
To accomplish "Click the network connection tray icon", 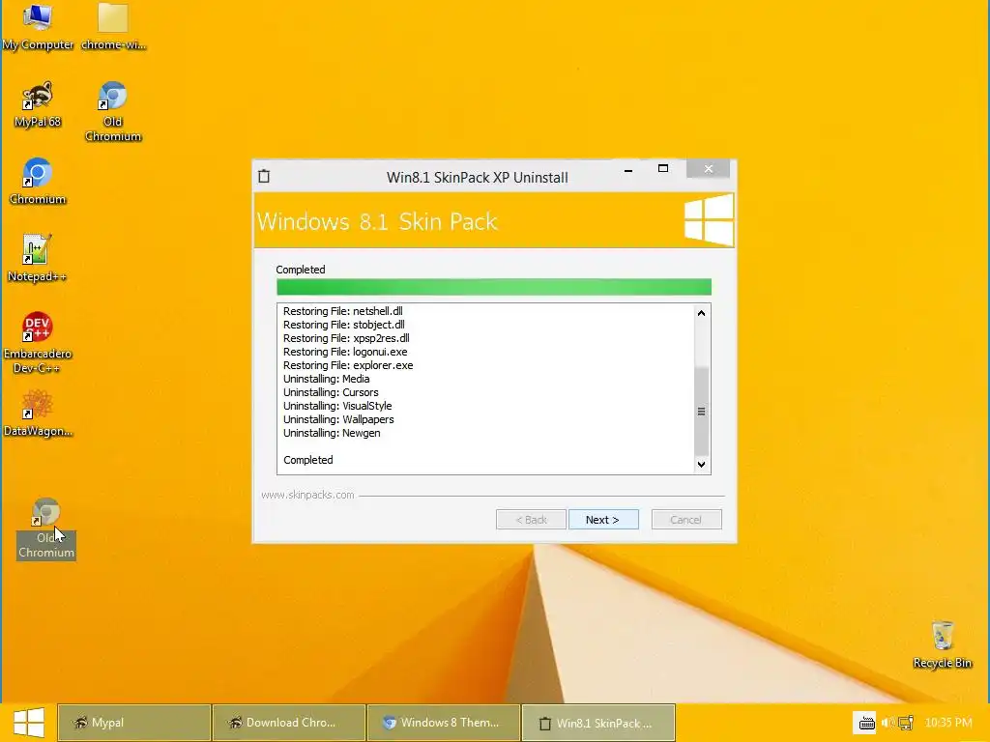I will pyautogui.click(x=906, y=723).
